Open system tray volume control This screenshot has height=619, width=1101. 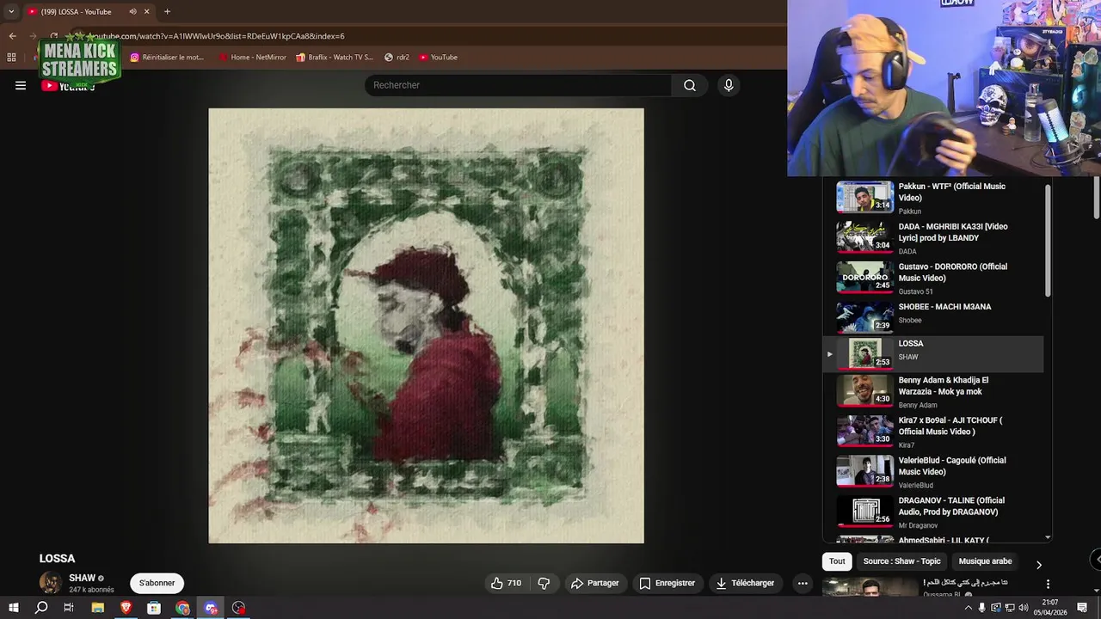pyautogui.click(x=1023, y=608)
